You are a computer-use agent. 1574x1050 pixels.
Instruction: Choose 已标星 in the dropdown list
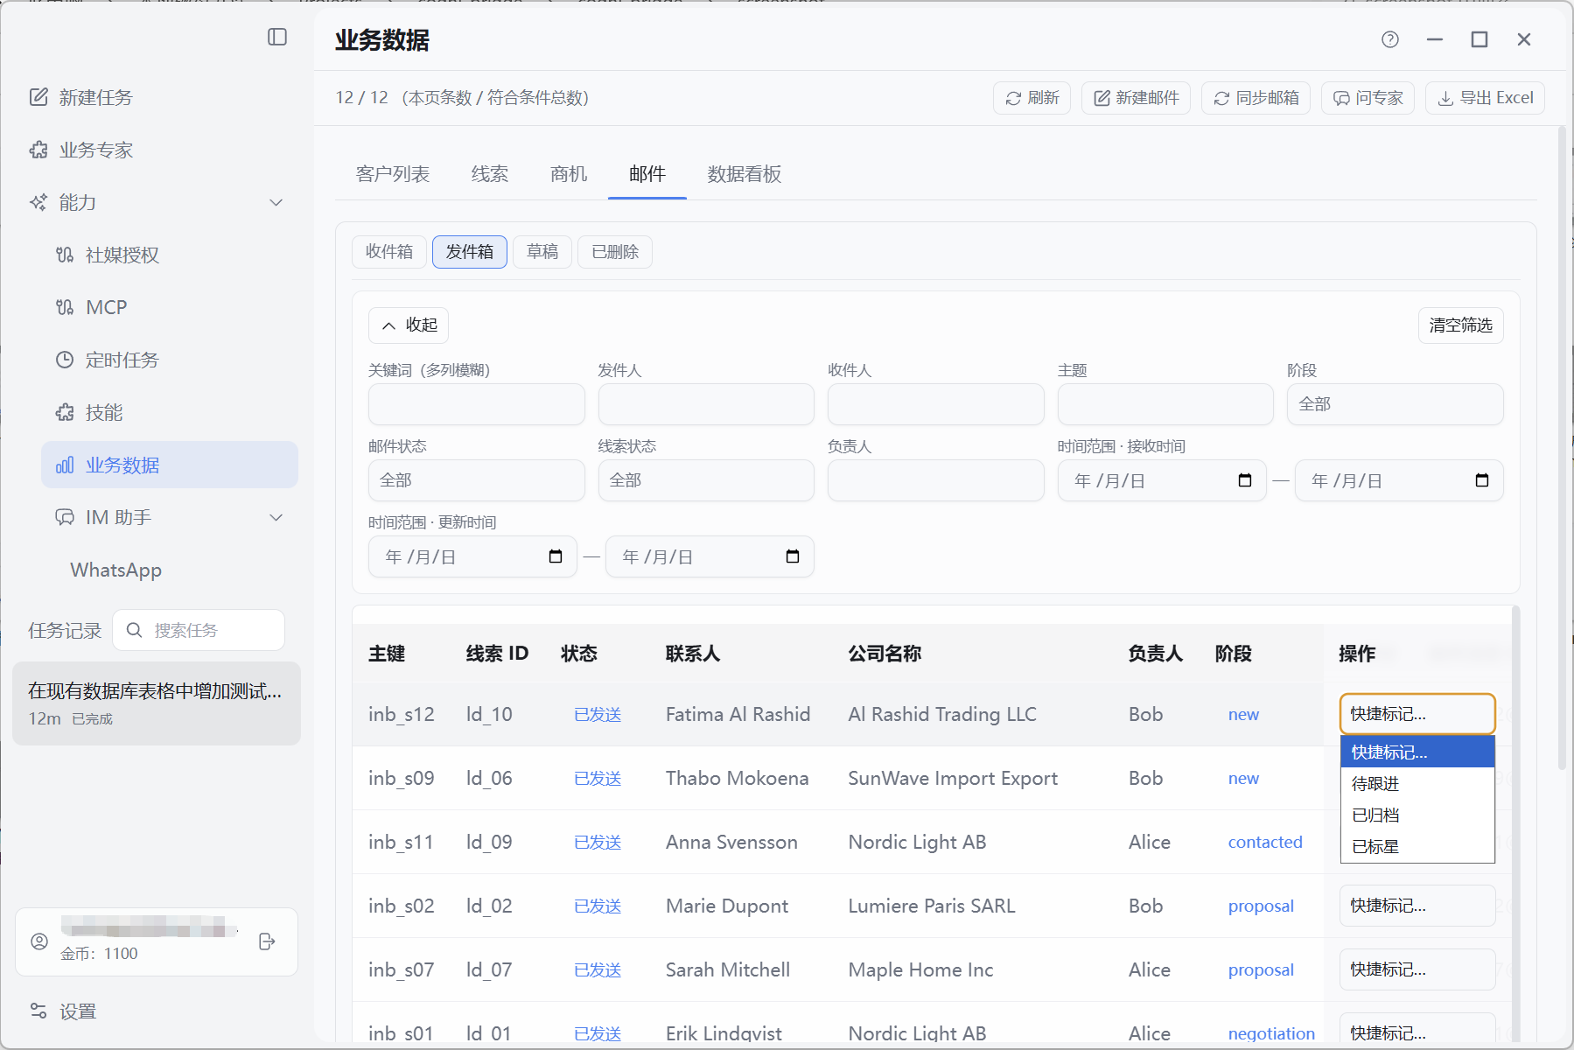point(1417,847)
